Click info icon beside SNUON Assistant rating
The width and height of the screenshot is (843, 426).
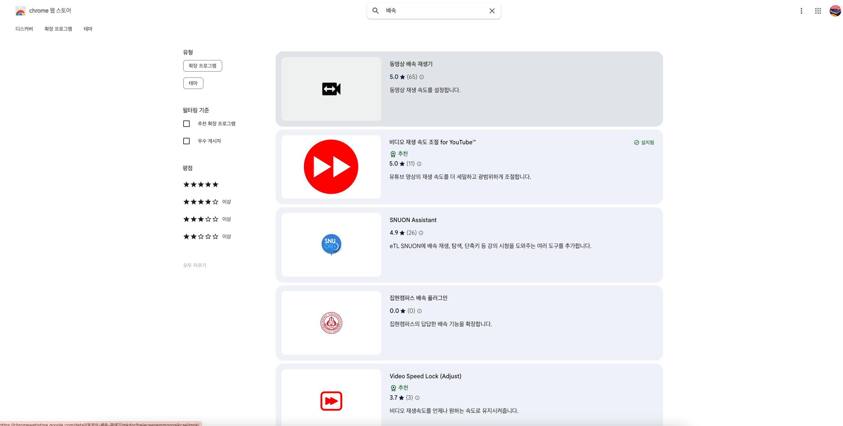[x=421, y=233]
